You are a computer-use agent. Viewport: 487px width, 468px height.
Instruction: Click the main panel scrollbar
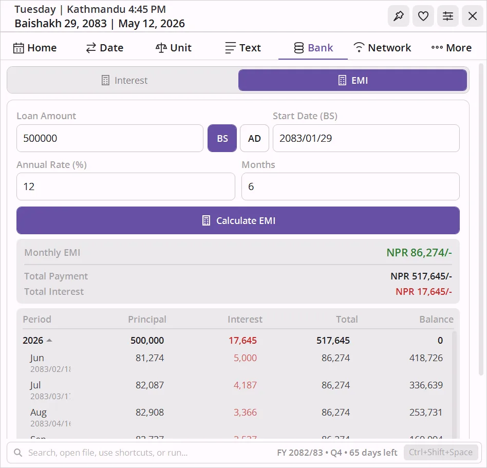click(481, 219)
